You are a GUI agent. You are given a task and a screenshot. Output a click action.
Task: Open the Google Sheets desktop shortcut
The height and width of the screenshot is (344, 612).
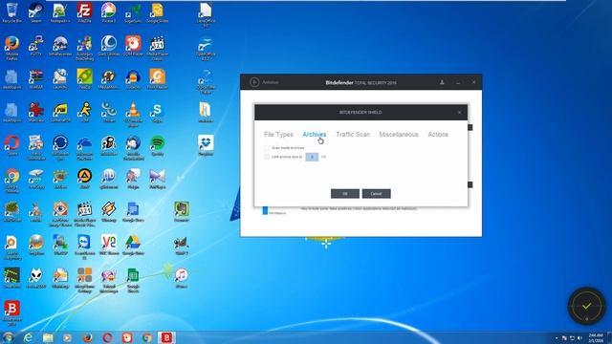tap(133, 280)
